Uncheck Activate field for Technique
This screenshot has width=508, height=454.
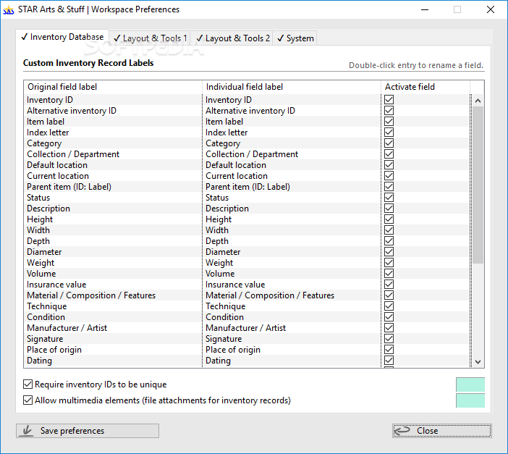tap(389, 306)
